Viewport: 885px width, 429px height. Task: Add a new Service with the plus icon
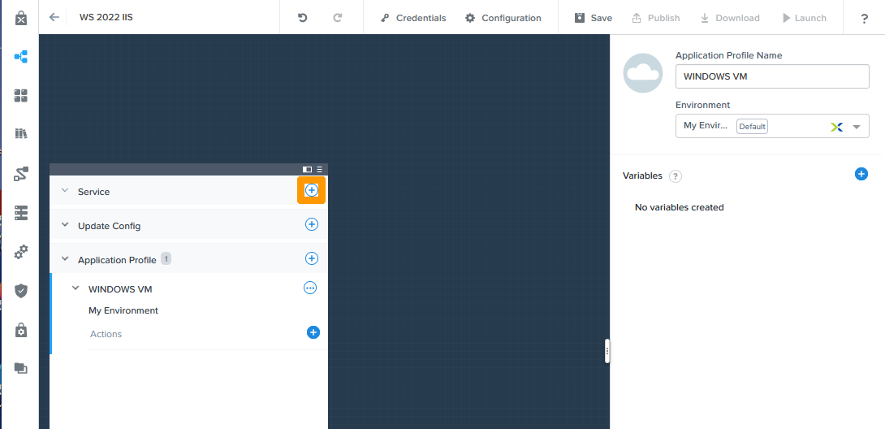pos(311,189)
